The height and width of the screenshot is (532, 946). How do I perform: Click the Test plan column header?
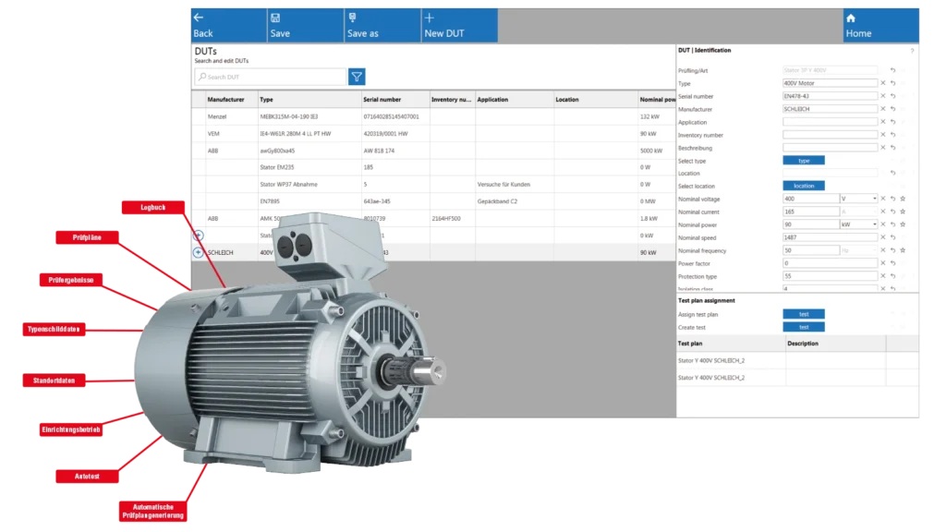click(731, 344)
